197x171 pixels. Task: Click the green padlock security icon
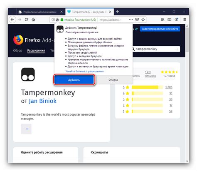point(62,20)
